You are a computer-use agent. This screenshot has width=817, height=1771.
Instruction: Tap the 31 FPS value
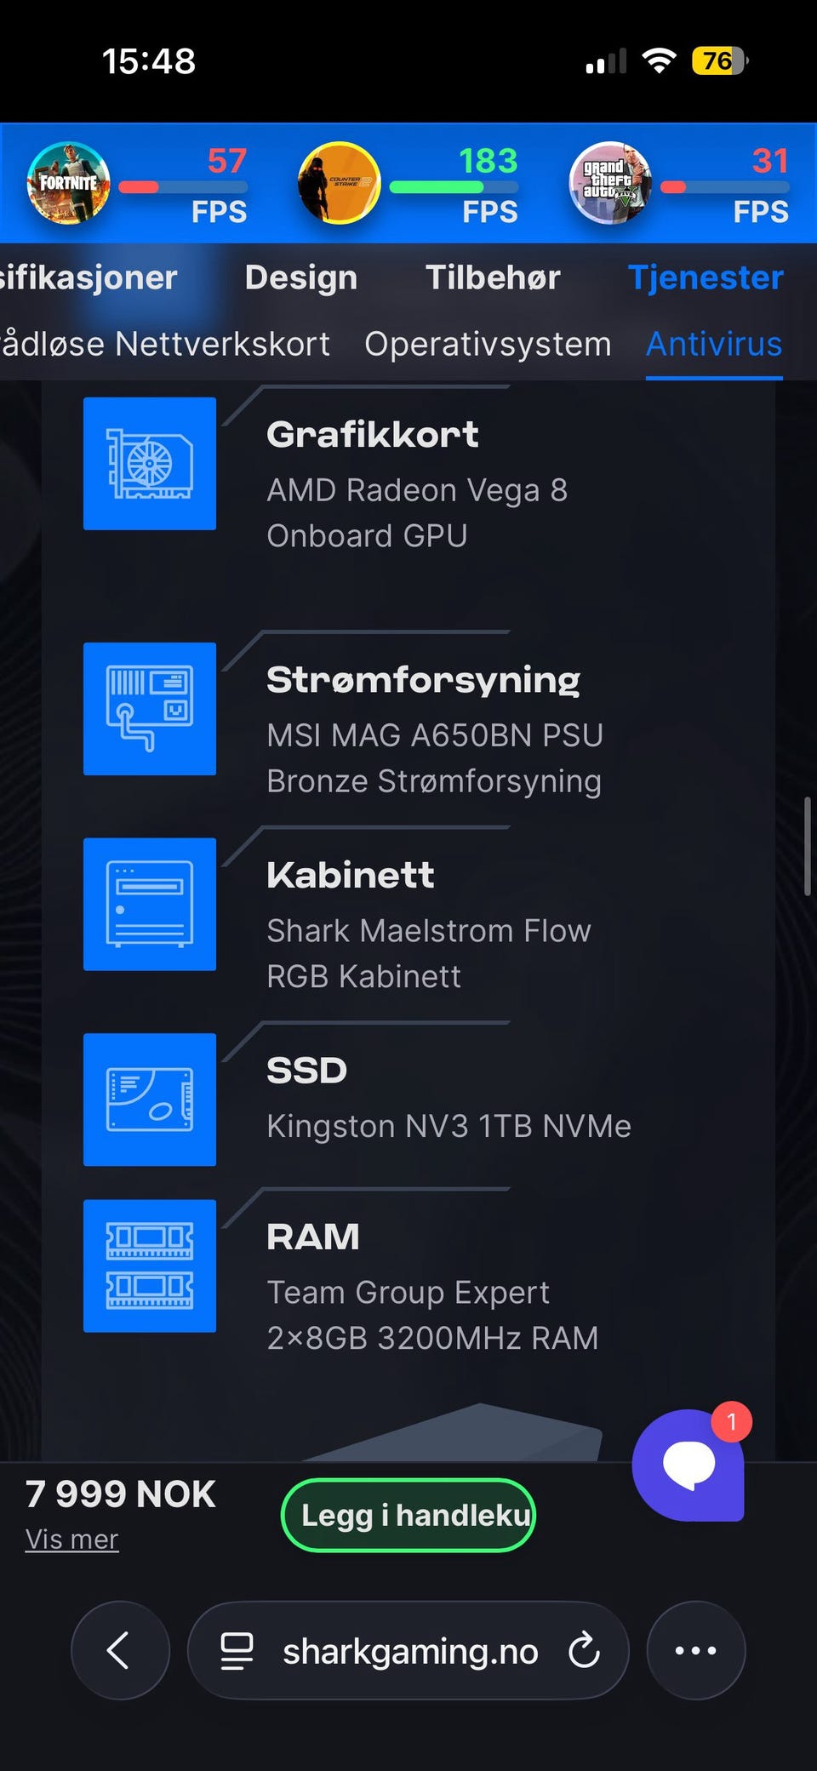click(770, 160)
